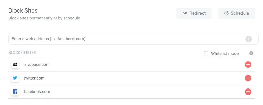Click the Block Sites heading
The width and height of the screenshot is (263, 105).
pyautogui.click(x=23, y=10)
